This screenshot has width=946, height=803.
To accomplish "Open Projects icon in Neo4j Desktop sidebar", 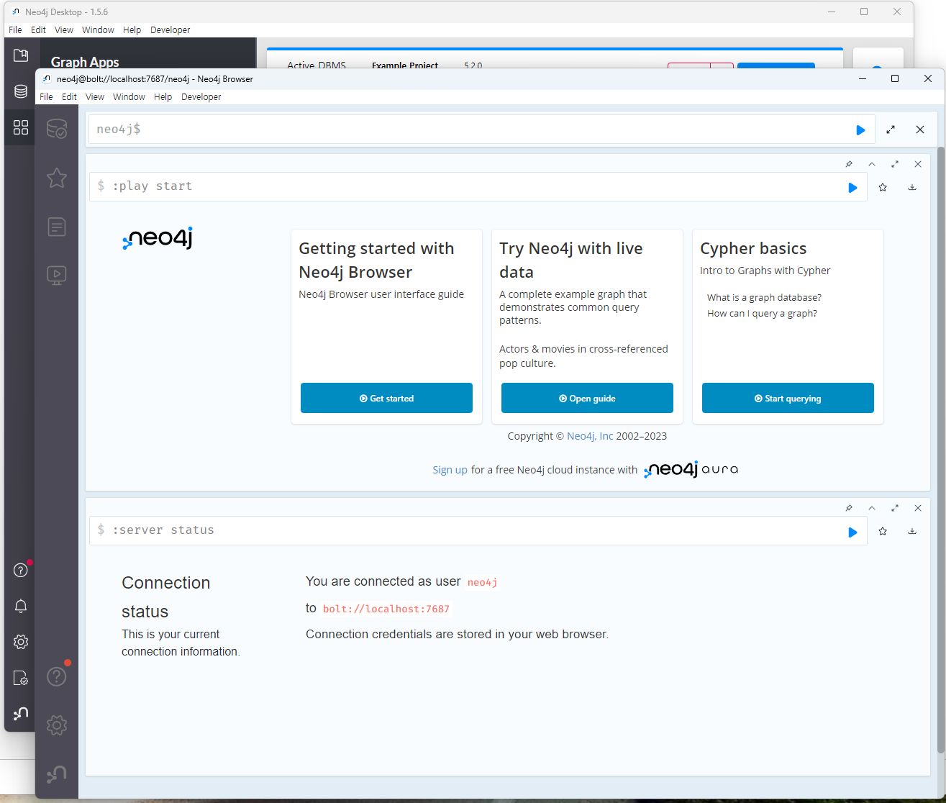I will point(21,55).
